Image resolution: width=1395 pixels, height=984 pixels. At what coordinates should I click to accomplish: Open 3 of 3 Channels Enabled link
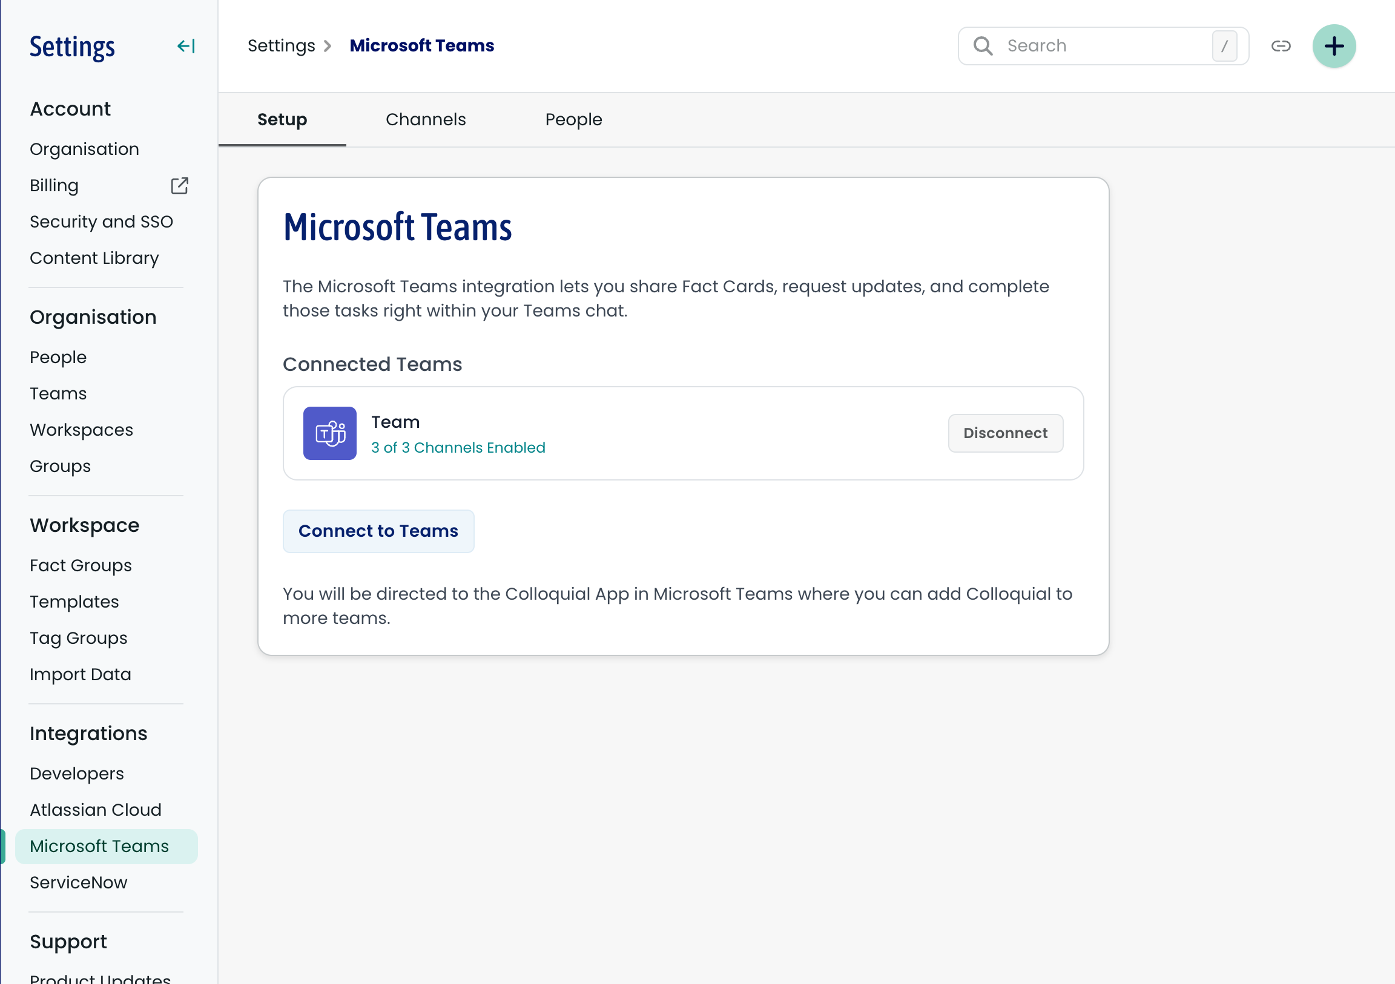[x=458, y=448]
